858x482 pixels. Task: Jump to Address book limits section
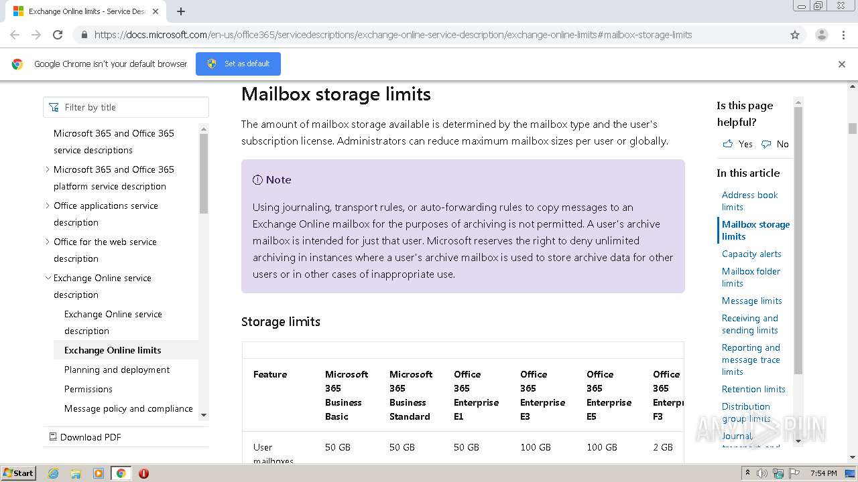[749, 201]
